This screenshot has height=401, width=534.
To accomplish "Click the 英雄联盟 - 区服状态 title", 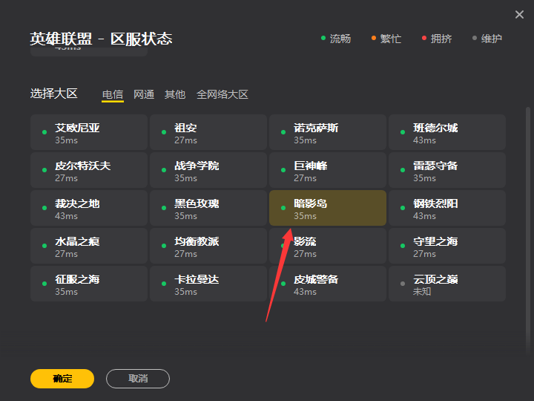I will click(x=101, y=39).
